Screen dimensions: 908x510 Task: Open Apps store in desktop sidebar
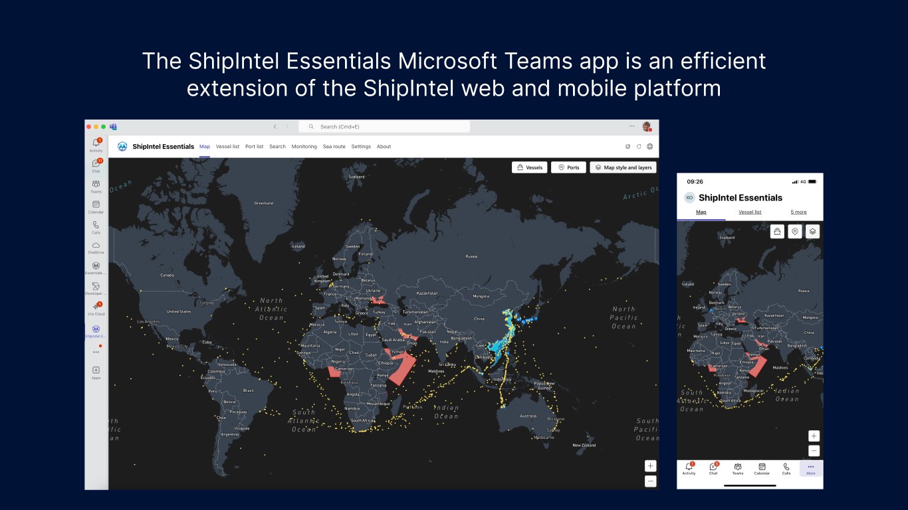tap(96, 373)
